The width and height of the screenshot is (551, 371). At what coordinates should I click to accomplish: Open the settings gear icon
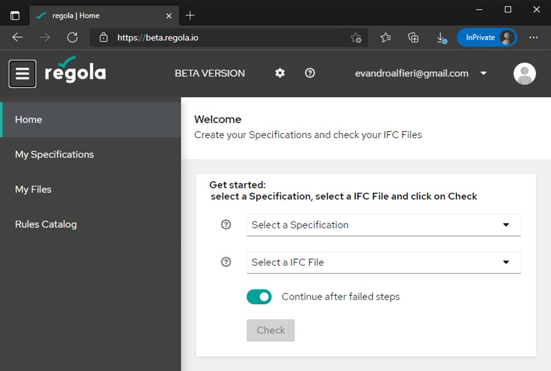pyautogui.click(x=280, y=73)
